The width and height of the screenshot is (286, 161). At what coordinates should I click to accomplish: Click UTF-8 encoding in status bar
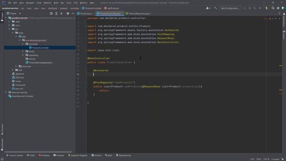point(266,159)
